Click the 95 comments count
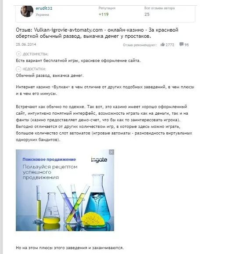 [187, 45]
